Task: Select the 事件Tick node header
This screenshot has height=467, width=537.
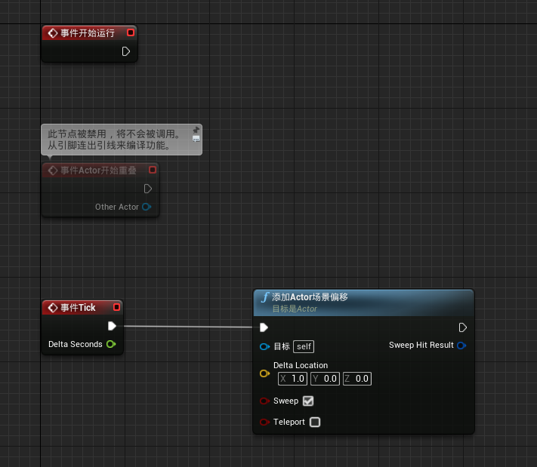Action: pos(78,307)
